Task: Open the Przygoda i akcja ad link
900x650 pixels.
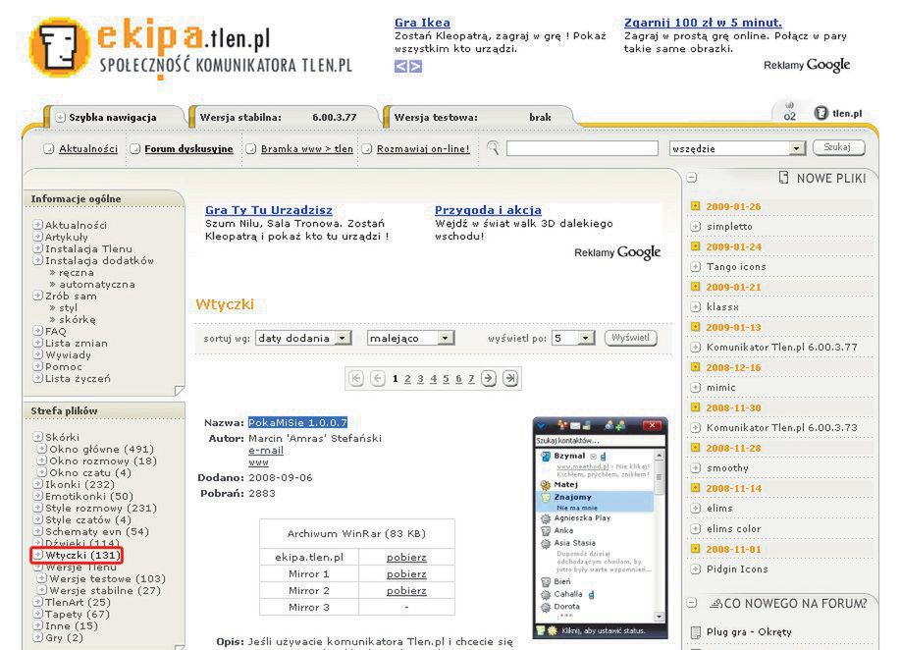Action: click(x=488, y=210)
